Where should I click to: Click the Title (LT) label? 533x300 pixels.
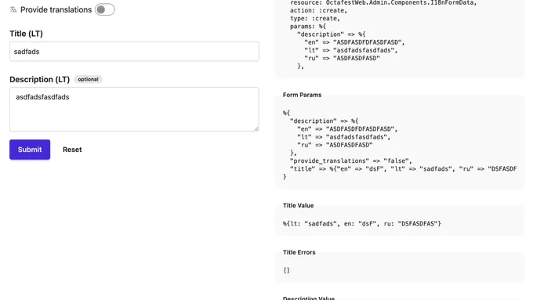click(26, 34)
